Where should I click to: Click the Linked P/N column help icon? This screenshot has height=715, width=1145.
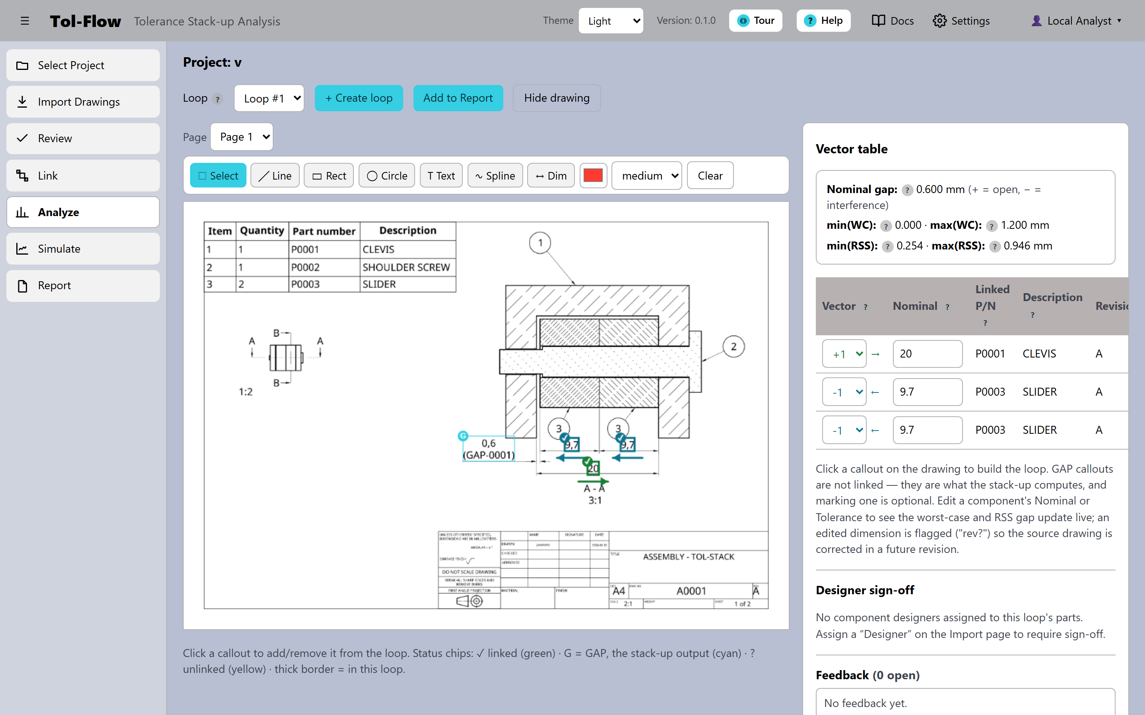click(985, 323)
